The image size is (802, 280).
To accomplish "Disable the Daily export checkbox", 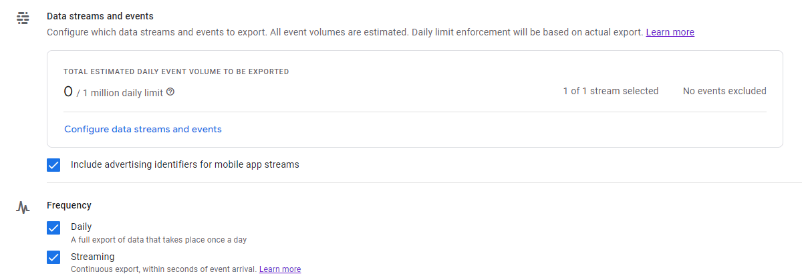I will pos(53,228).
